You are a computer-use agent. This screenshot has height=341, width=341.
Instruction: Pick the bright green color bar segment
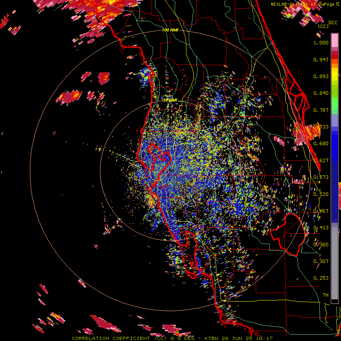click(335, 103)
